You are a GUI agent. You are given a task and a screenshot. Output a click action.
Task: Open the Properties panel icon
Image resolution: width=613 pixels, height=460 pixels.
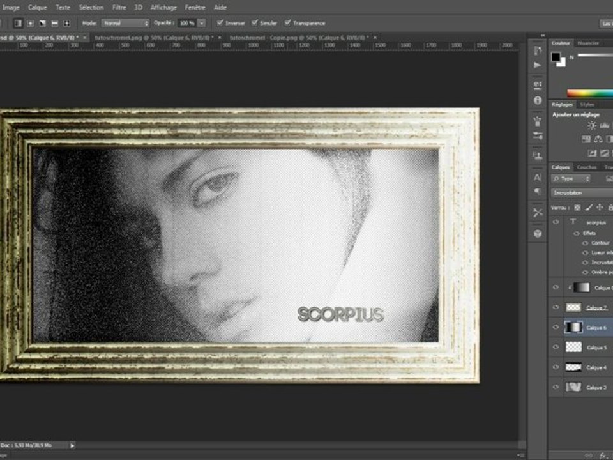538,85
